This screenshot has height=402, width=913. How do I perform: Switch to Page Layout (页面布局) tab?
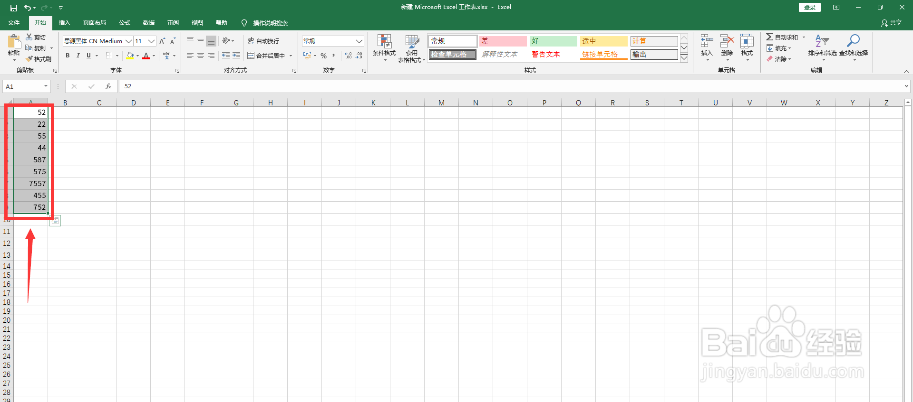tap(94, 23)
